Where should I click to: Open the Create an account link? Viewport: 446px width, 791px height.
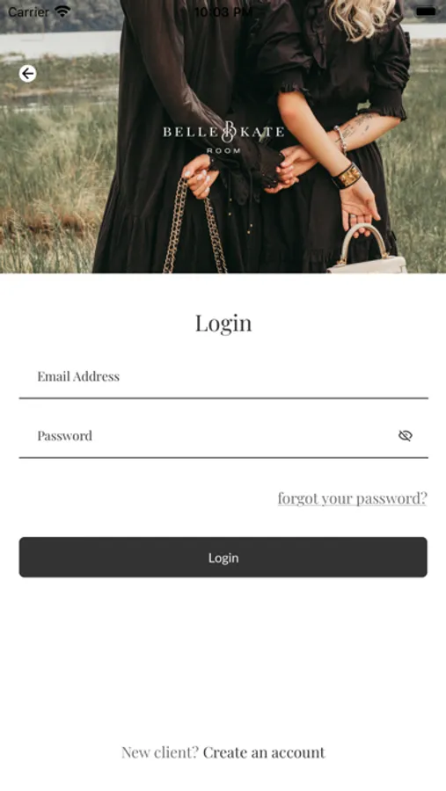(x=264, y=752)
